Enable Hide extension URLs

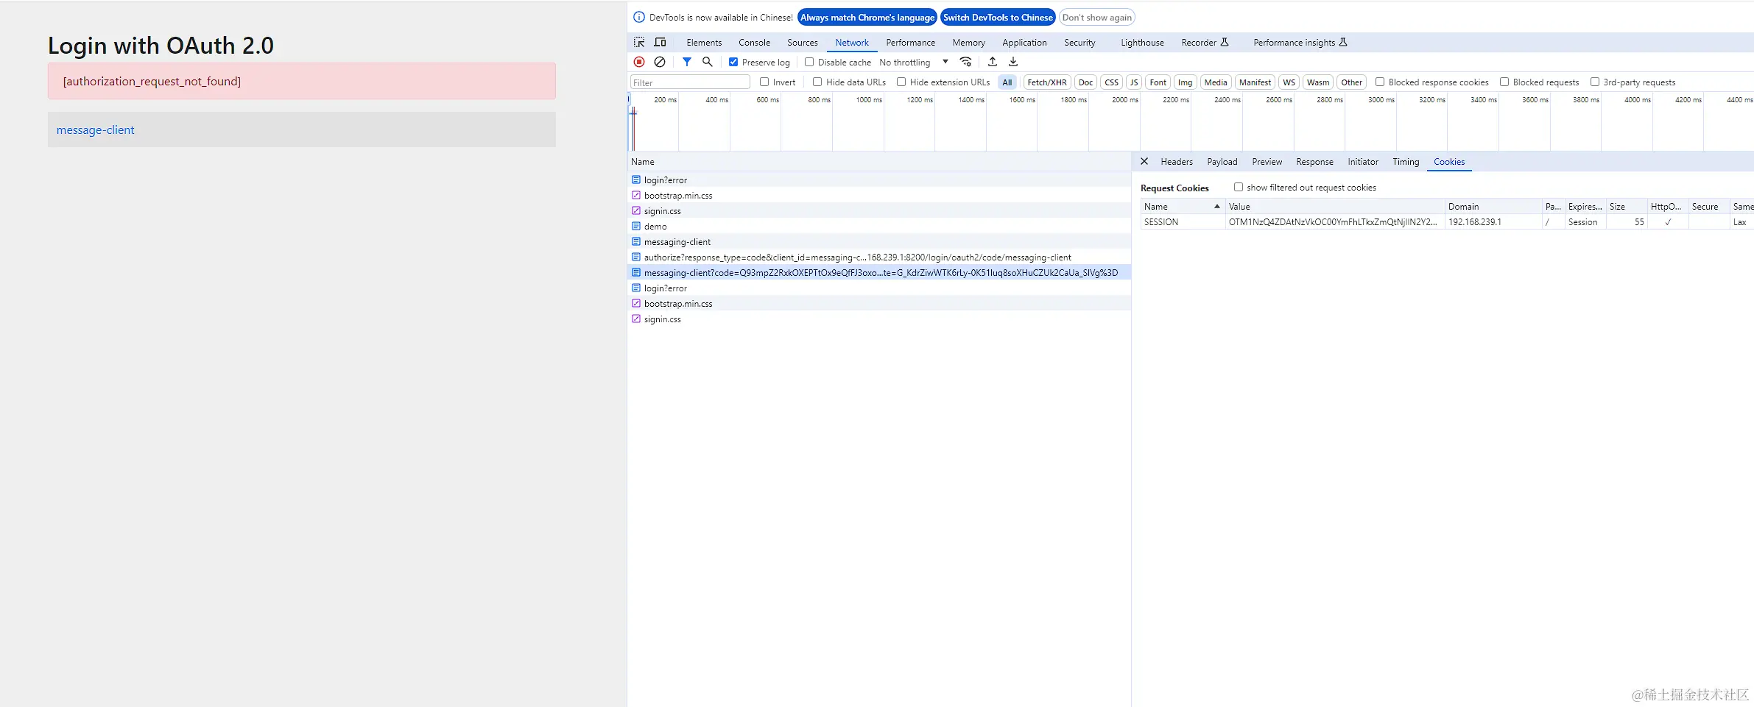(x=901, y=82)
